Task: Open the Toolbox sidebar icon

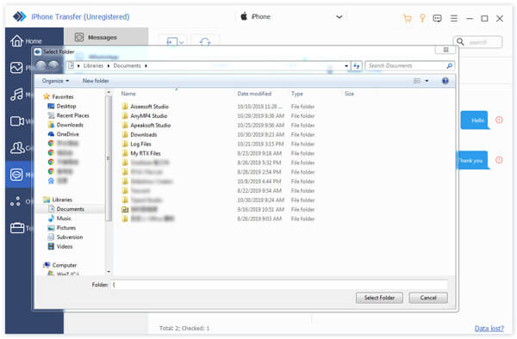Action: tap(17, 228)
